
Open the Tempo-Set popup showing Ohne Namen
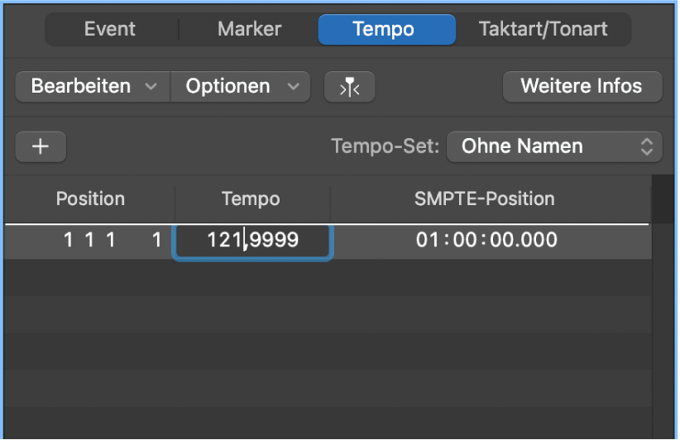point(553,146)
